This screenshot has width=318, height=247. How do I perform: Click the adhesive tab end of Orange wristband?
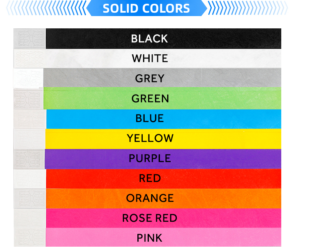[x=30, y=198]
